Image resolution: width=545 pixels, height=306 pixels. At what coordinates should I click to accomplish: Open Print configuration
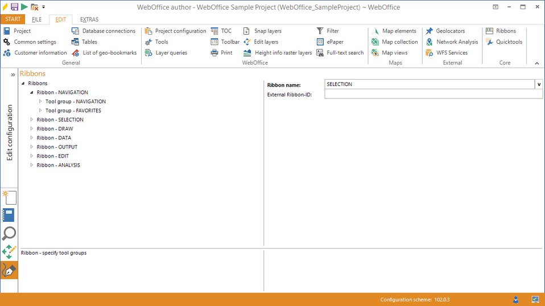[221, 53]
